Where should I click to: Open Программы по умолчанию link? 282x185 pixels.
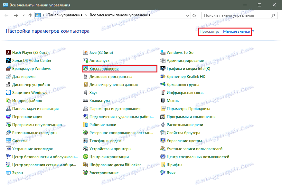37,125
